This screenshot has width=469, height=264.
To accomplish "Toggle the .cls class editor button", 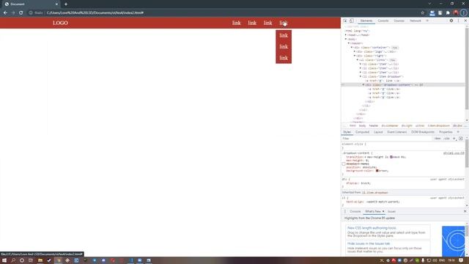I will point(446,139).
